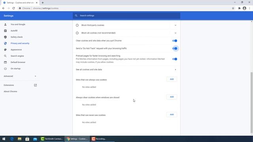Expand Block third-party cookies details chevron

[x=176, y=25]
